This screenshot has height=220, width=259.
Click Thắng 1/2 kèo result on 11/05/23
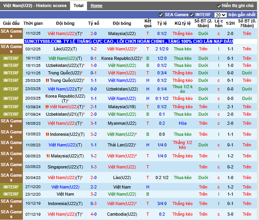pyautogui.click(x=183, y=145)
